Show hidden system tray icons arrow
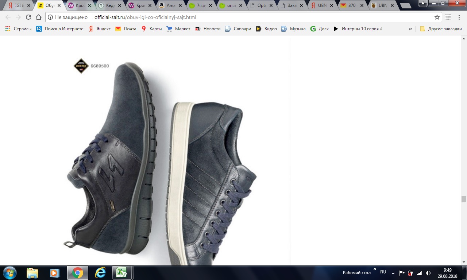Screen dimensions: 467x280 point(393,273)
